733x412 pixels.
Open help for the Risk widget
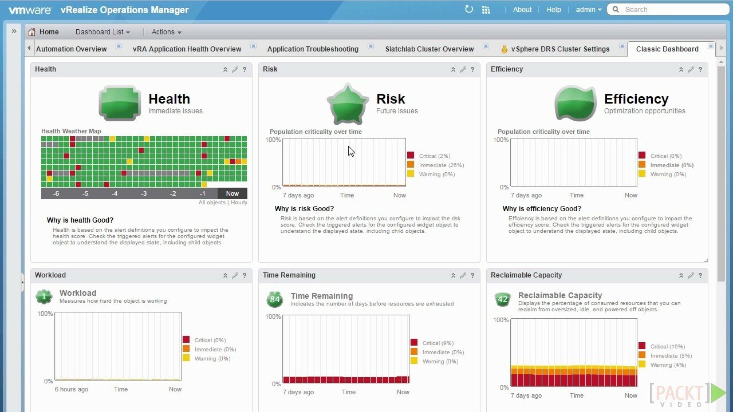click(x=472, y=70)
